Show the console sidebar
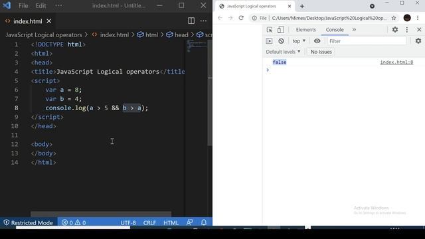The height and width of the screenshot is (239, 425). click(x=269, y=41)
